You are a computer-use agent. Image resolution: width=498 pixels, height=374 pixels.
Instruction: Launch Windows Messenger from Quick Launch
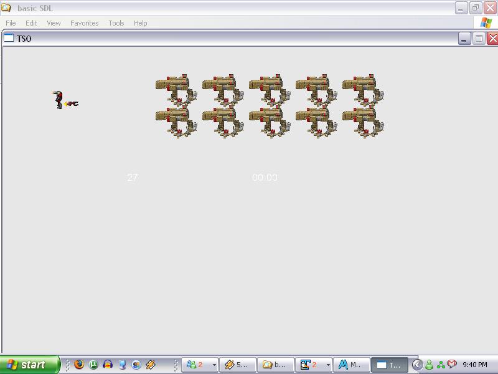(x=121, y=365)
